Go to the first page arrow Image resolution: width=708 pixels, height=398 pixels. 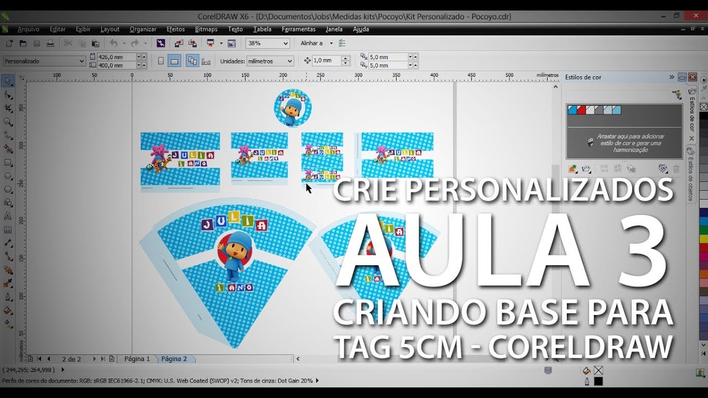click(39, 359)
